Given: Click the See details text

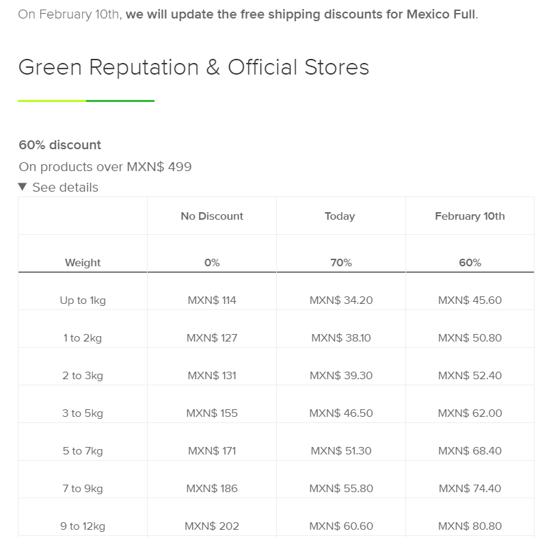Looking at the screenshot, I should point(65,188).
